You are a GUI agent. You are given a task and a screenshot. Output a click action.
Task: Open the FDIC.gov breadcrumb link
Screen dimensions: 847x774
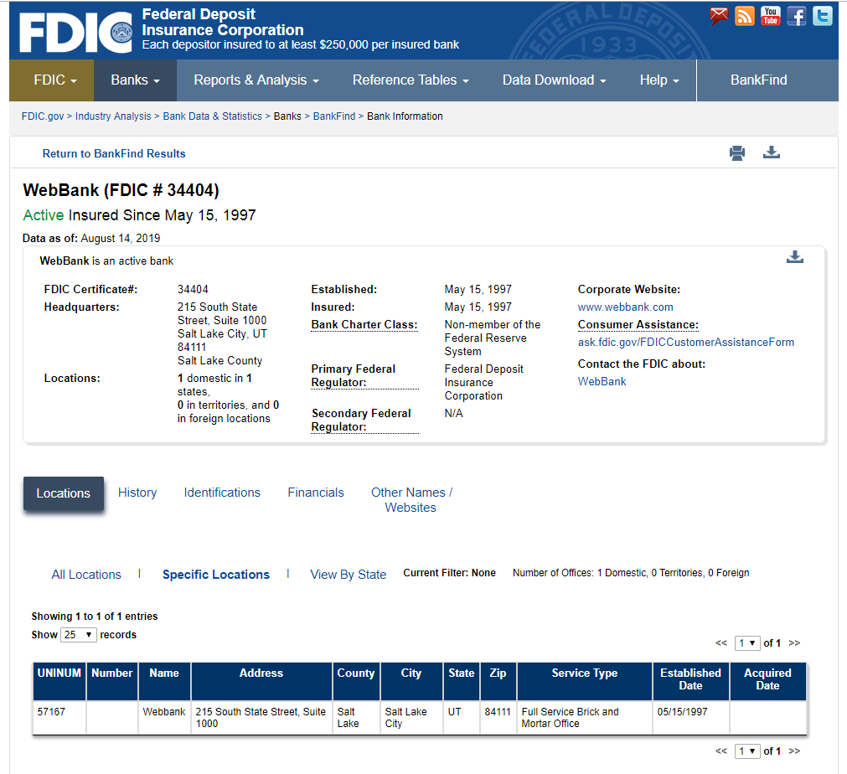tap(43, 116)
